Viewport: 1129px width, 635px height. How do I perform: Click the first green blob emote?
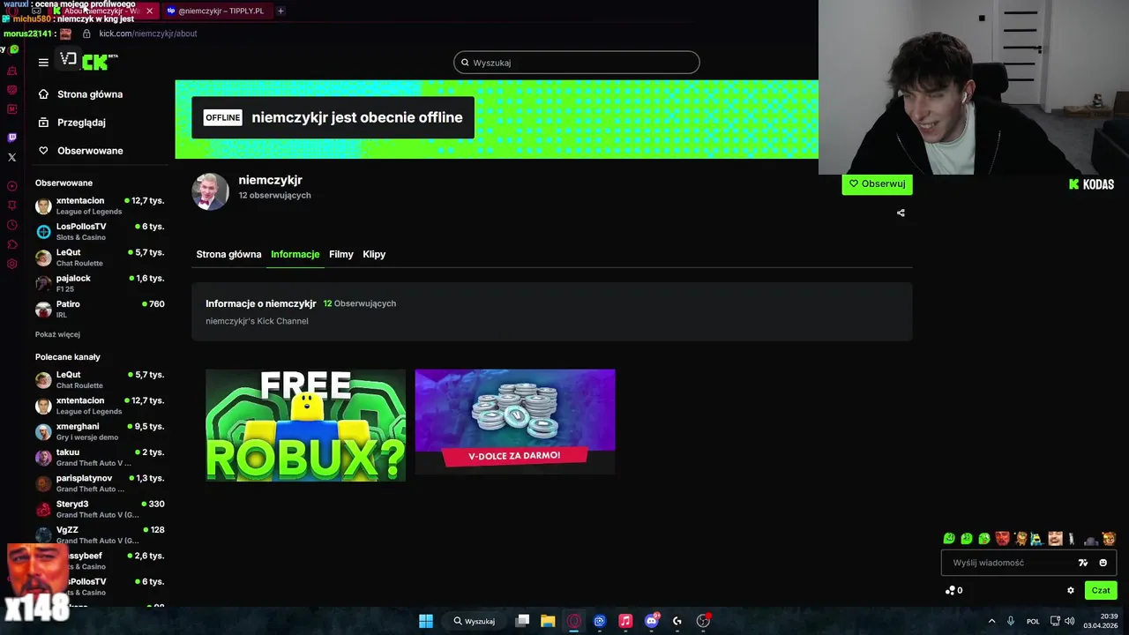coord(949,538)
